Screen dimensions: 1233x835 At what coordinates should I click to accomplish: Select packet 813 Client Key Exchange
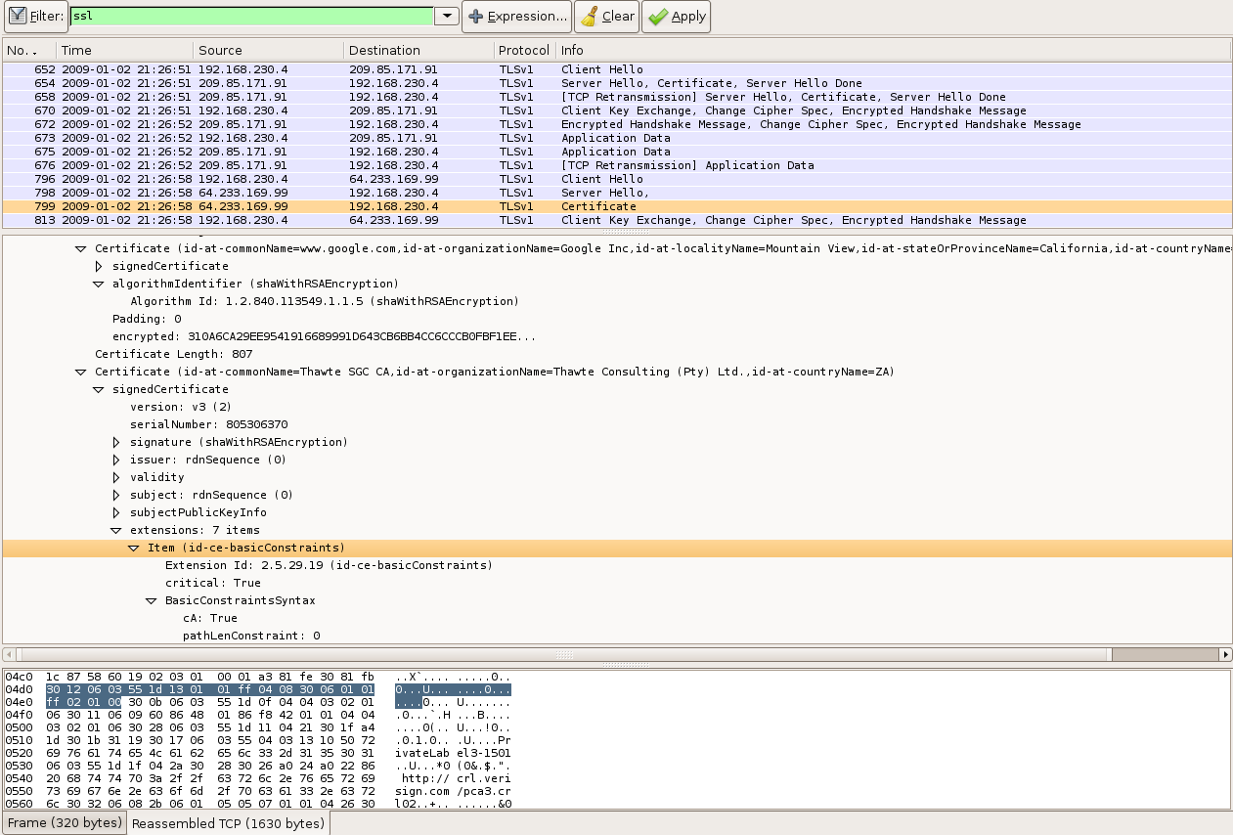616,220
